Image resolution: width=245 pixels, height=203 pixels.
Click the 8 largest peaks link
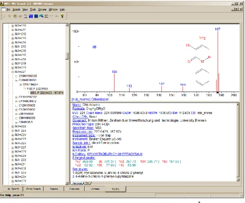(x=84, y=158)
